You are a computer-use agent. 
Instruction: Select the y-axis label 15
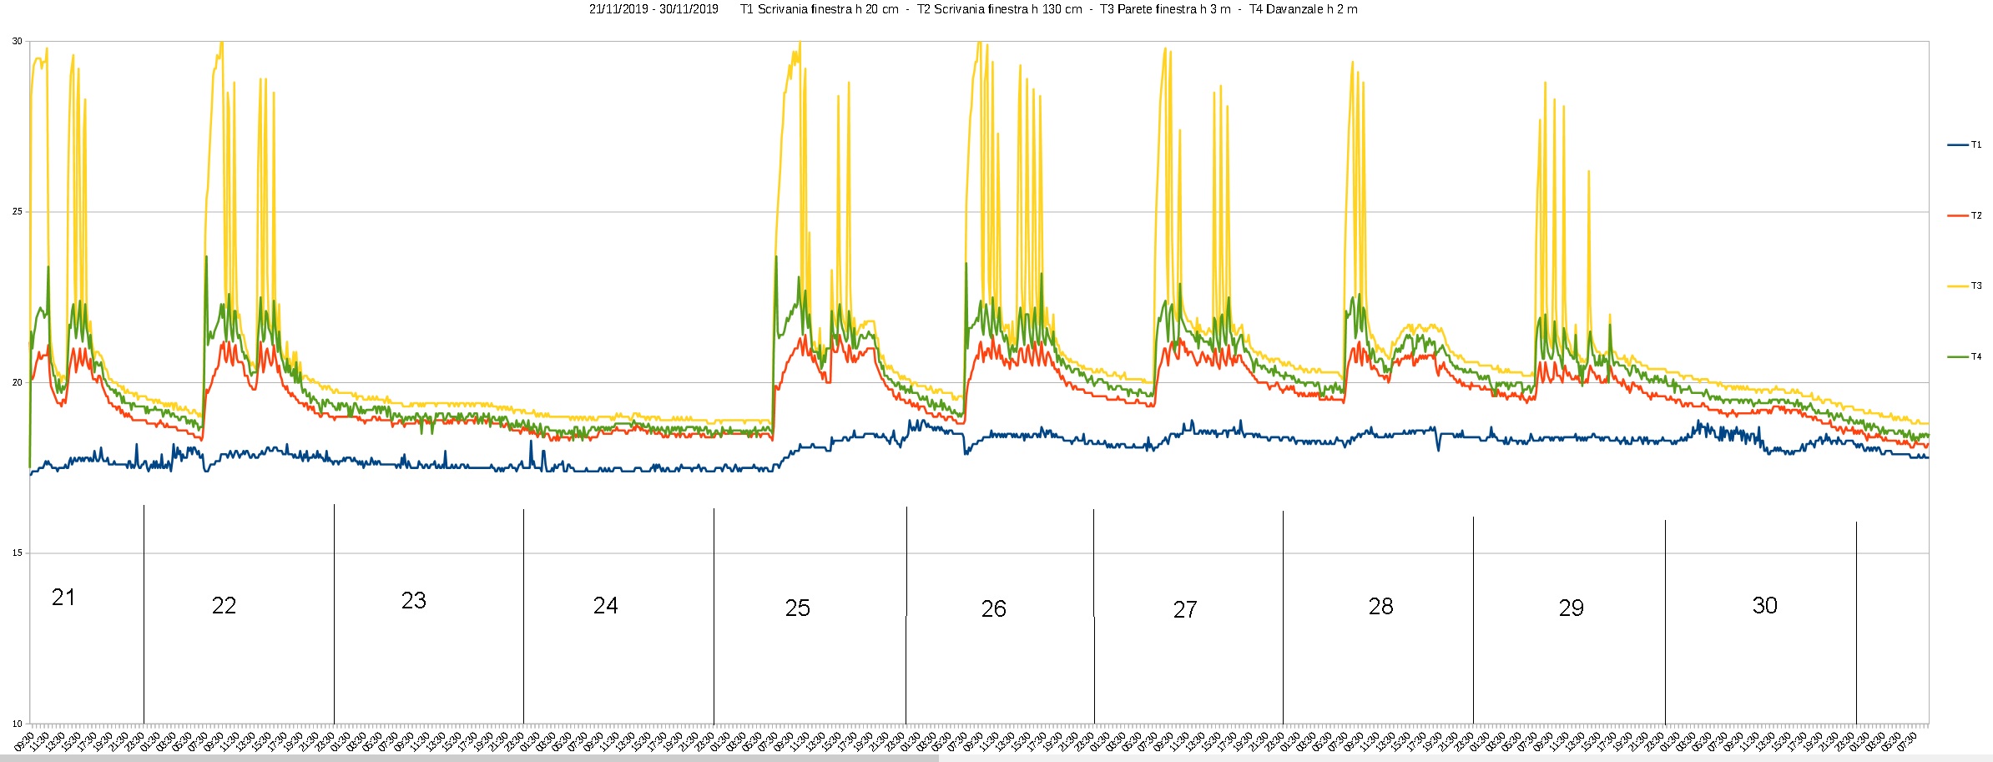17,553
